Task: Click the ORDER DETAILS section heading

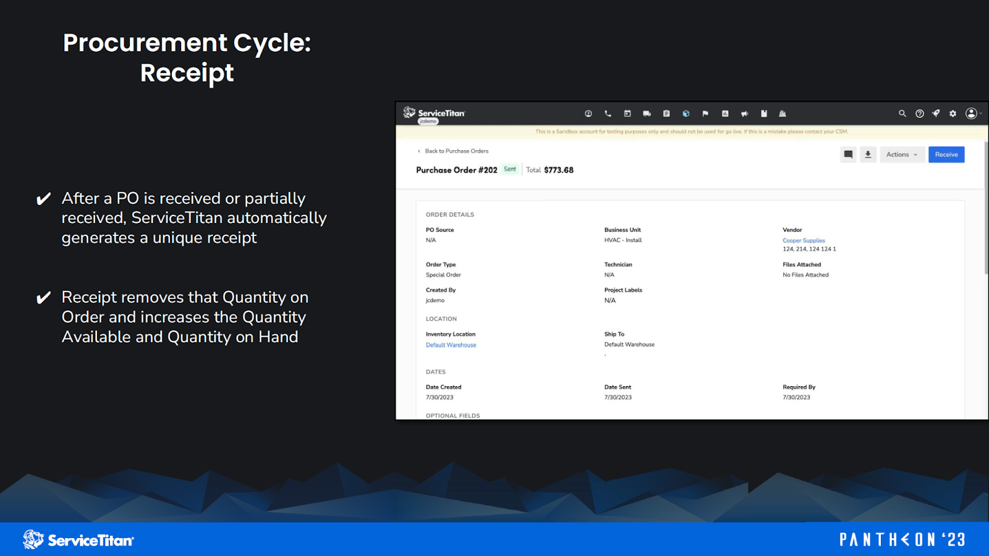Action: 450,215
